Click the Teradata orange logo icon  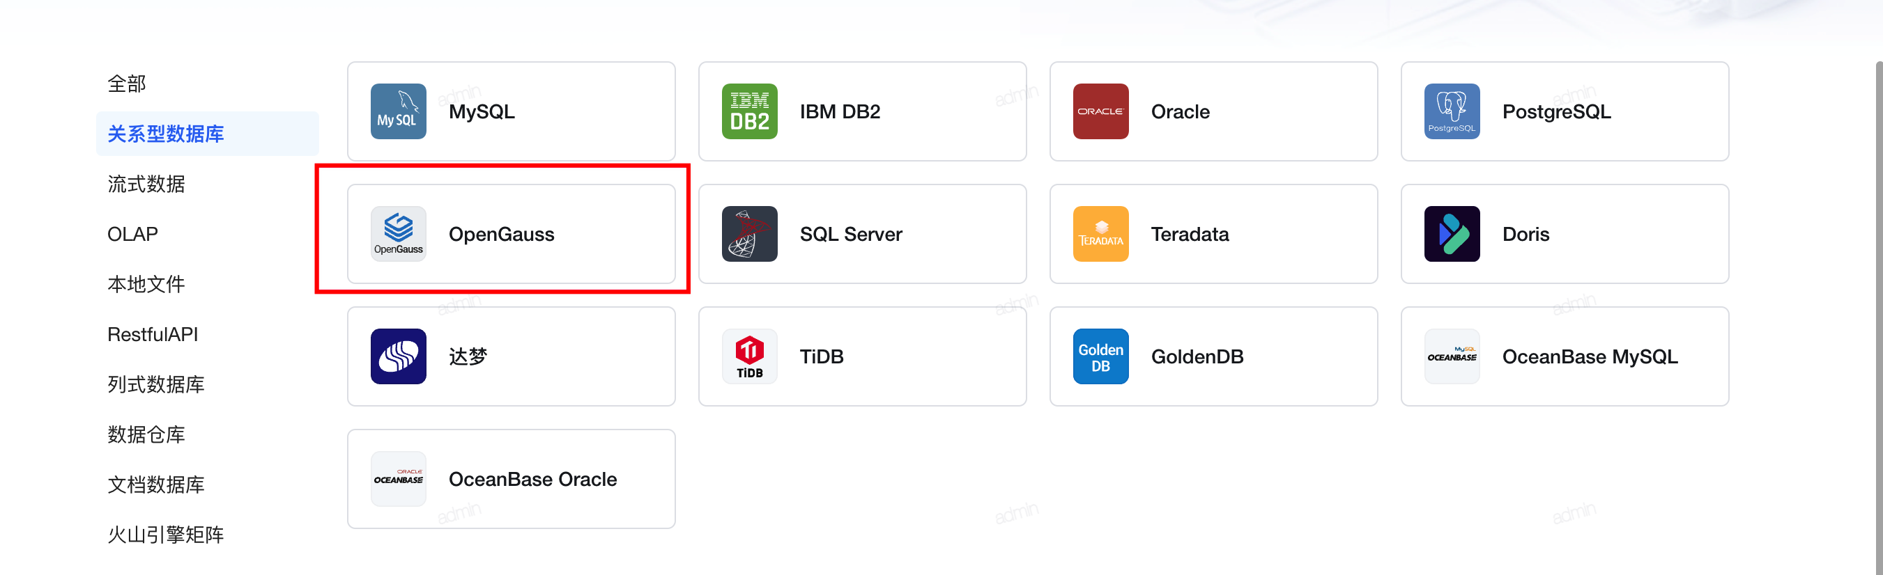click(x=1101, y=234)
